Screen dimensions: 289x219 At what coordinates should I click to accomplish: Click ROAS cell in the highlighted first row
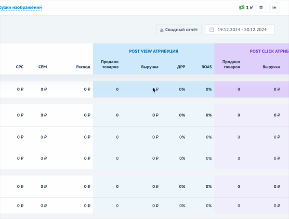pyautogui.click(x=209, y=89)
